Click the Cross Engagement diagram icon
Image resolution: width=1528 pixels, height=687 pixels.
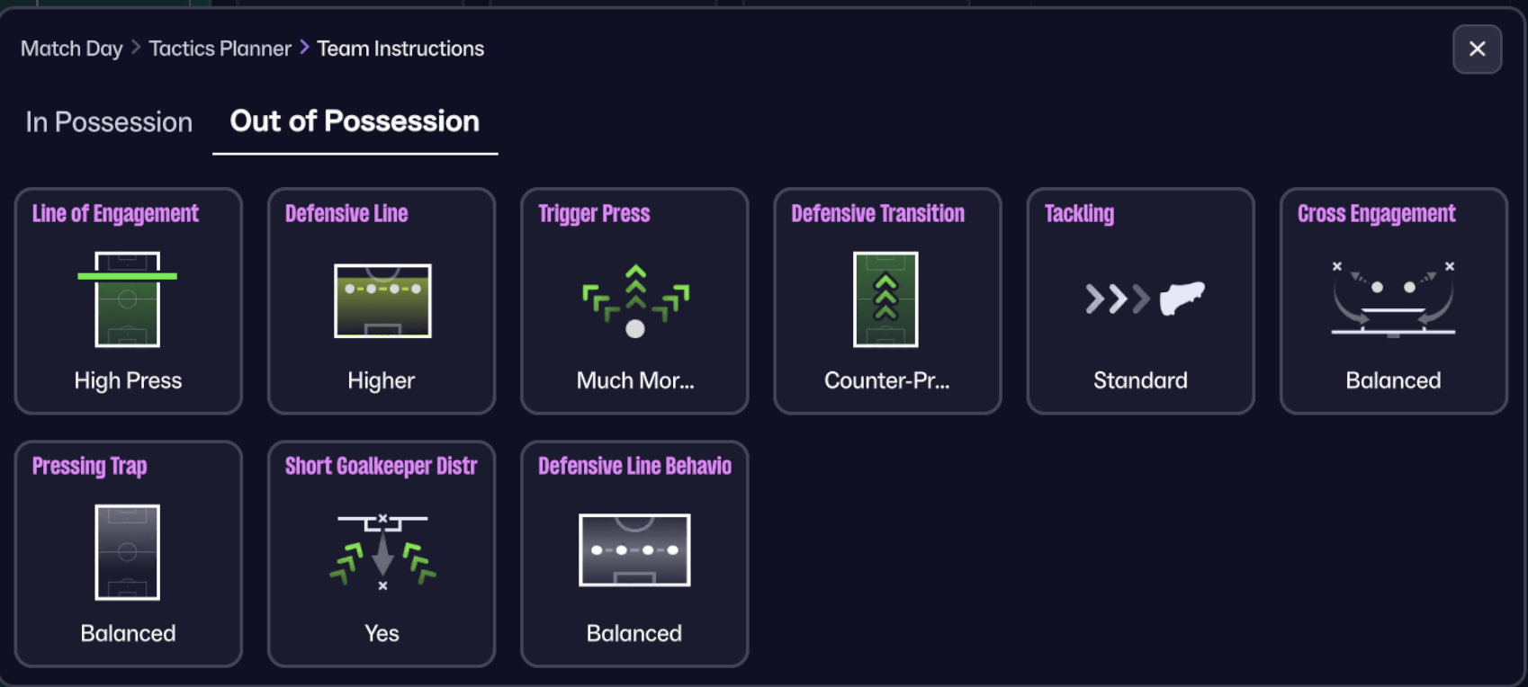[1393, 299]
